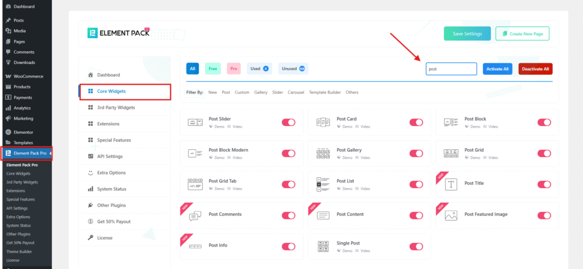
Task: Click the Post Comments widget icon
Action: pyautogui.click(x=195, y=215)
